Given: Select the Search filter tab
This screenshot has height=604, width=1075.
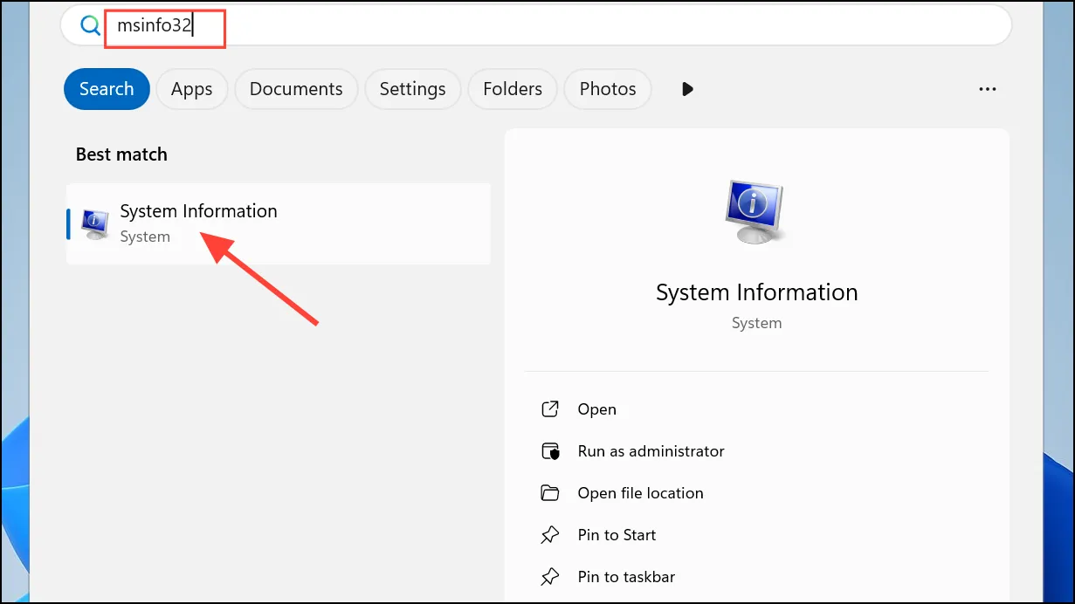Looking at the screenshot, I should click(107, 89).
